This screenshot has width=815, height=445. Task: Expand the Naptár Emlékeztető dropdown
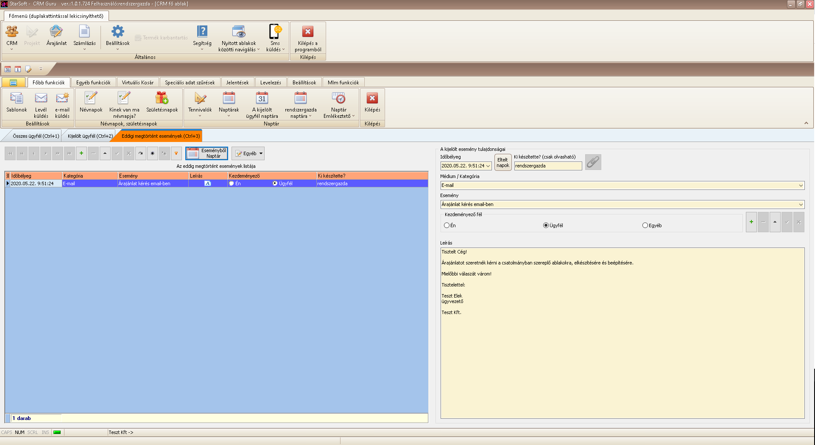(x=353, y=116)
